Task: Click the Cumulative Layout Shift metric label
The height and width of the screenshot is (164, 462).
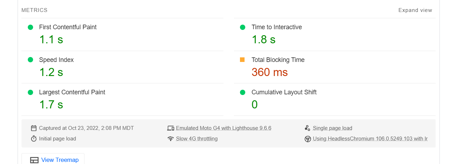Action: coord(284,92)
